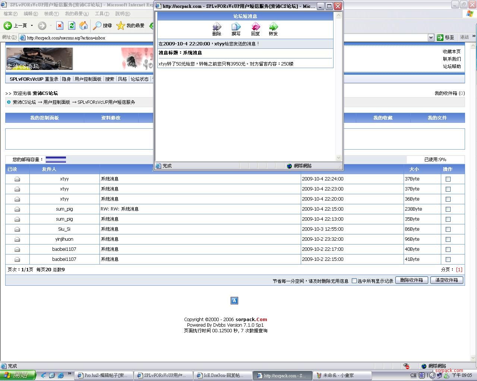Click the browser Stop toolbar icon
The width and height of the screenshot is (477, 381).
point(60,25)
